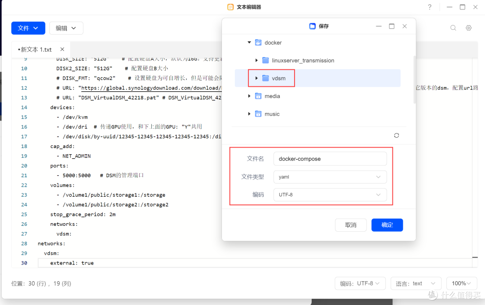Minimize the text editor window
The height and width of the screenshot is (305, 485).
pyautogui.click(x=450, y=7)
